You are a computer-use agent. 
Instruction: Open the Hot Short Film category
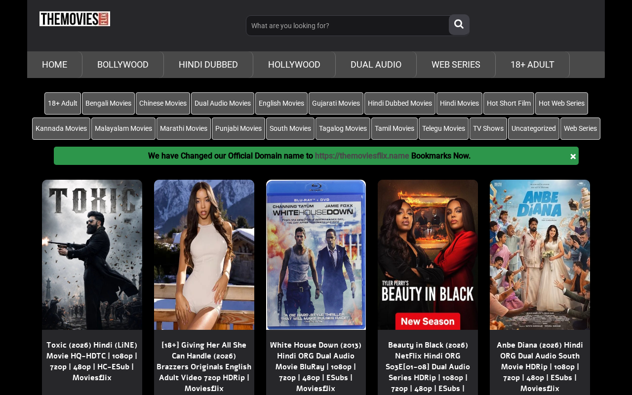point(509,103)
